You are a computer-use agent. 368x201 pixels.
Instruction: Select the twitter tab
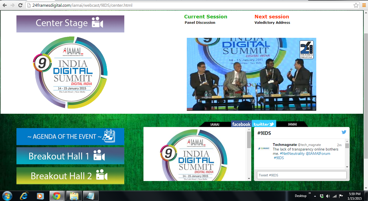pos(264,124)
